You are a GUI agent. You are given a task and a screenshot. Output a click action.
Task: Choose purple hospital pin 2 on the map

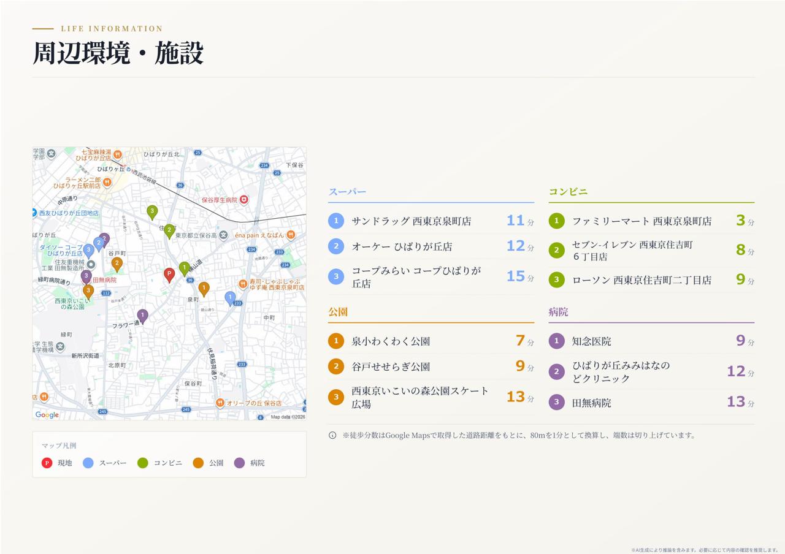coord(105,239)
